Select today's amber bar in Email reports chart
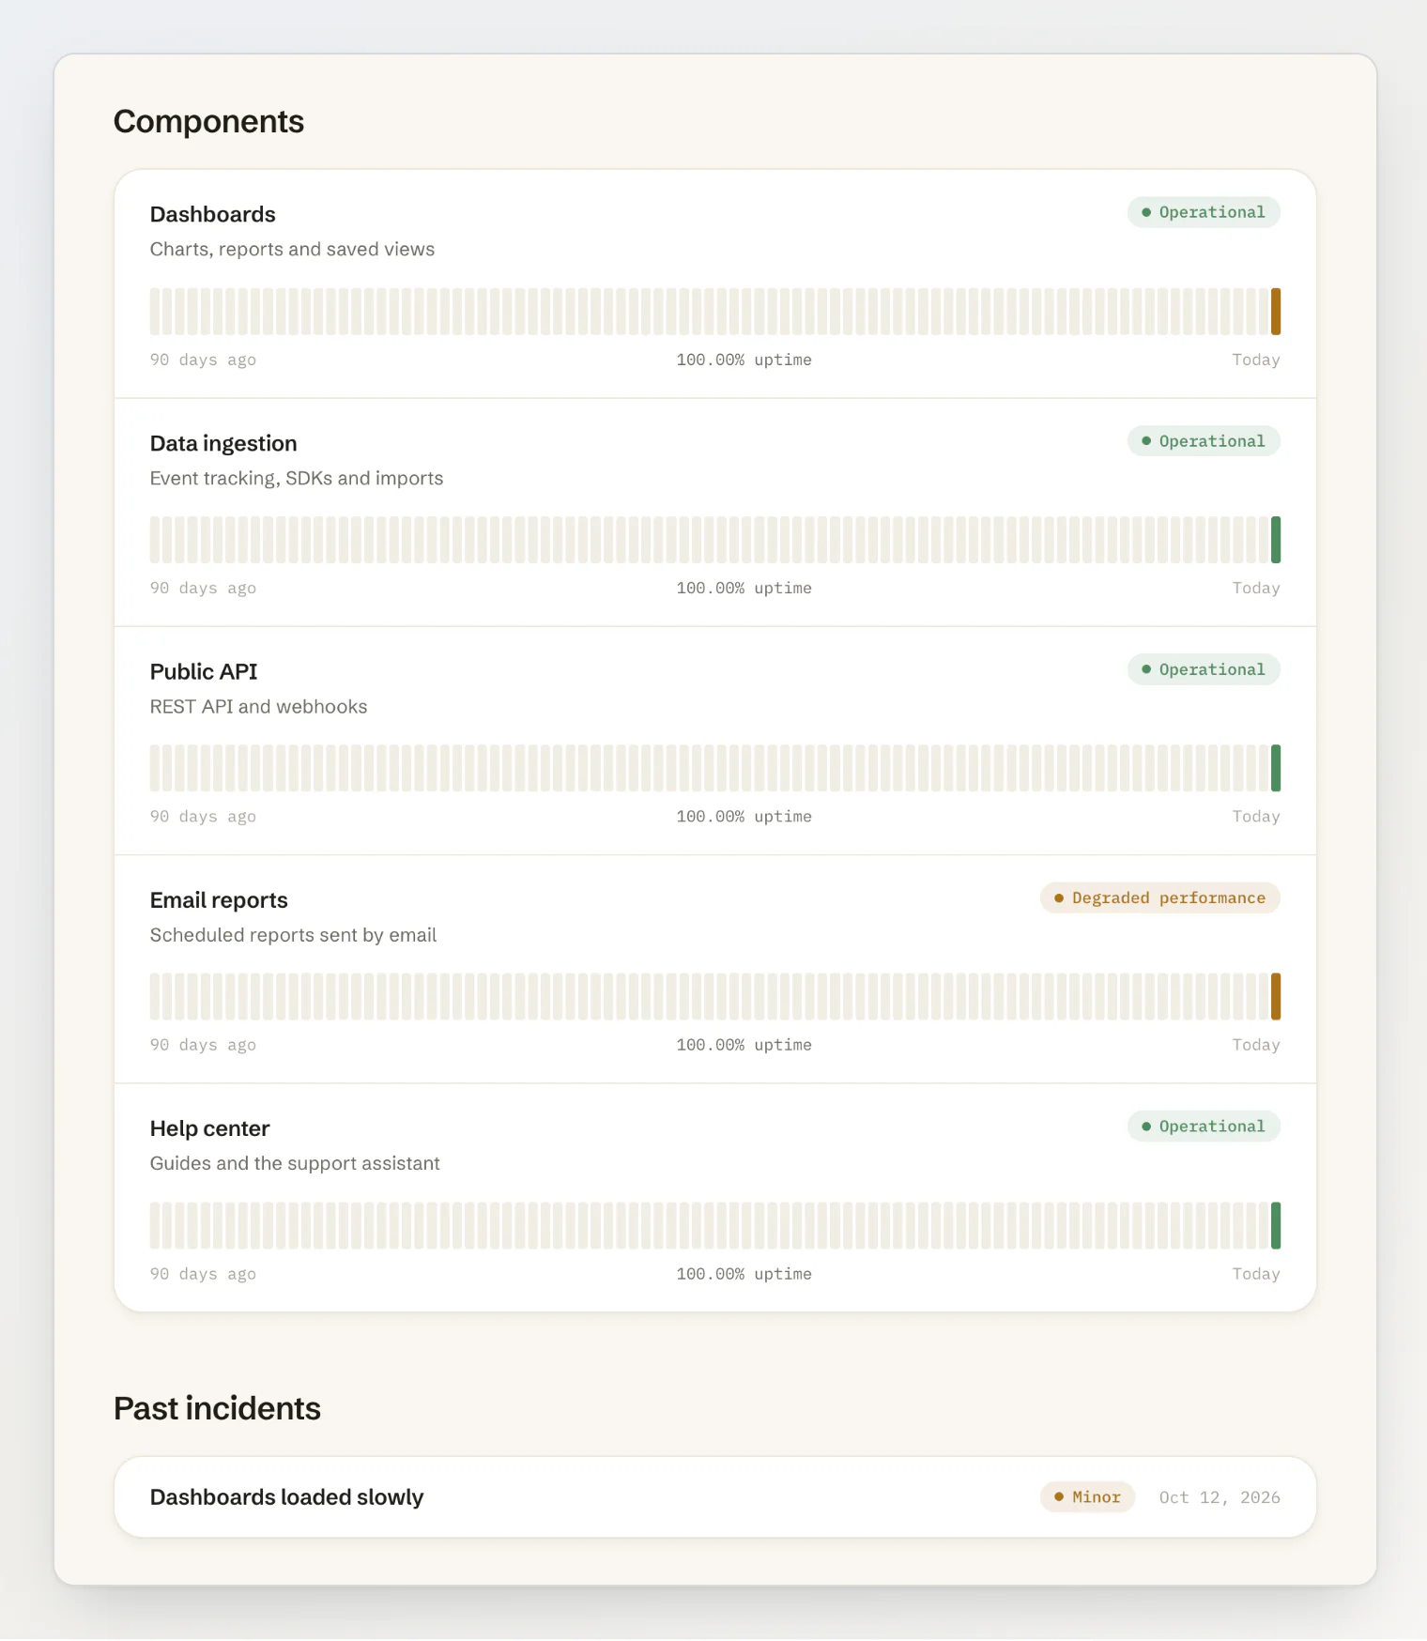Screen dimensions: 1427x1641 point(1276,997)
